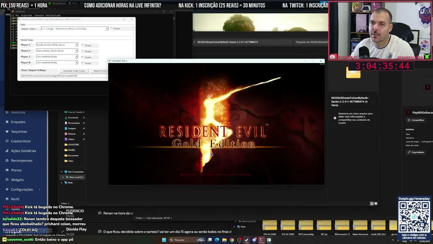Image resolution: width=433 pixels, height=244 pixels.
Task: Click the Documentos icon in Explorer's quick access
Action: tap(66, 123)
